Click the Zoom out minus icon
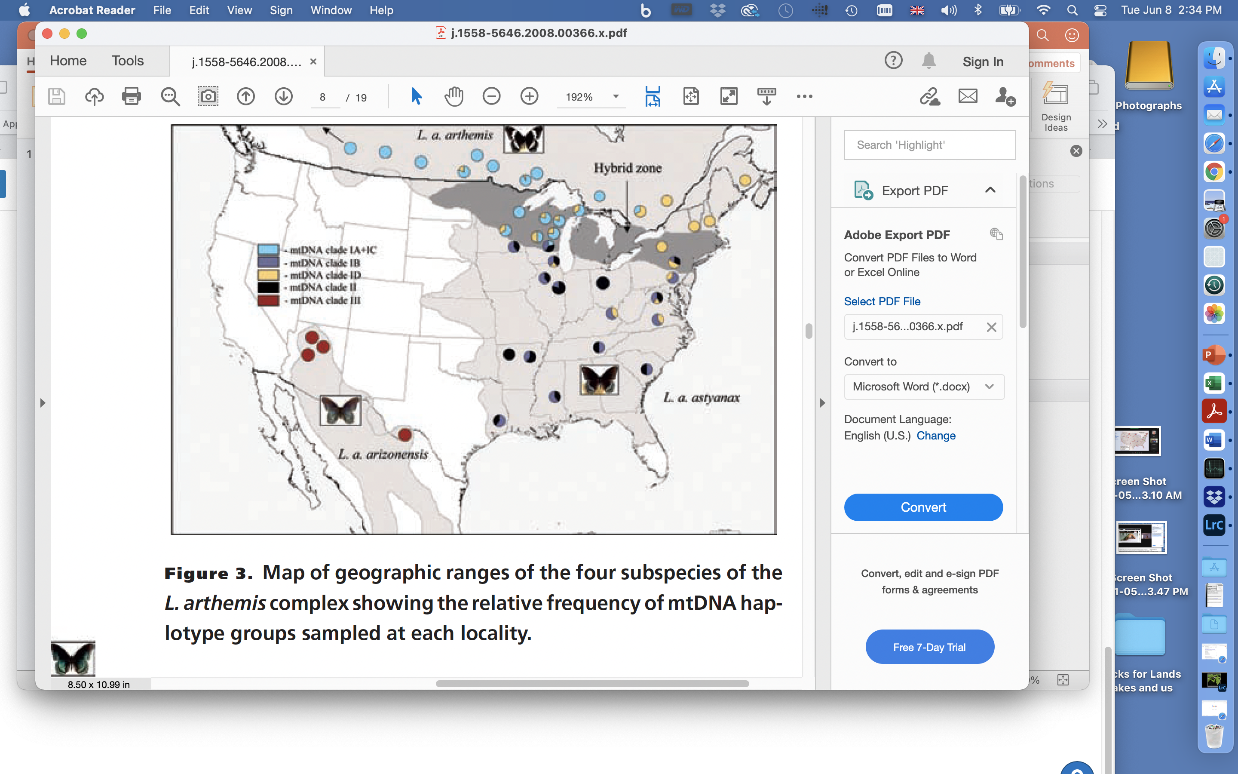This screenshot has width=1238, height=774. [x=491, y=96]
